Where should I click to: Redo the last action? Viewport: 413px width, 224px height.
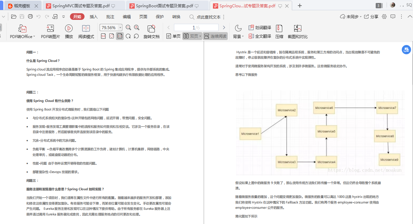tap(47, 17)
